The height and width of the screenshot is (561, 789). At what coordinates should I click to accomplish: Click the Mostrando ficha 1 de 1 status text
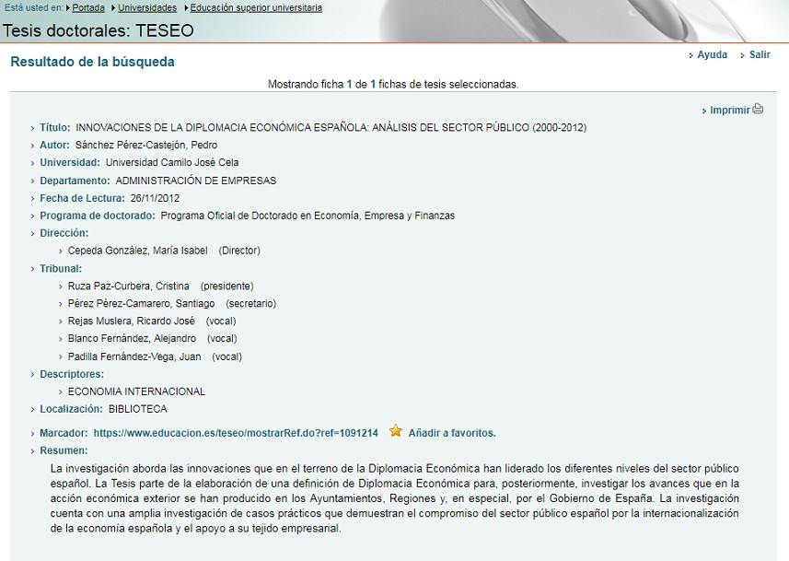393,84
